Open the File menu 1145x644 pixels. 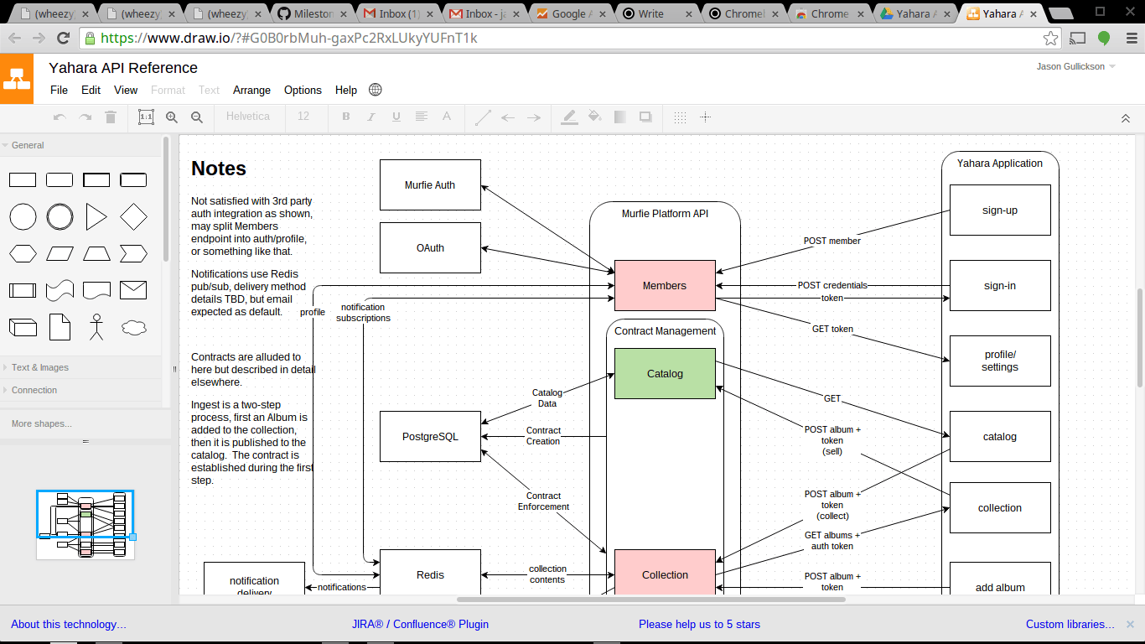click(x=60, y=90)
